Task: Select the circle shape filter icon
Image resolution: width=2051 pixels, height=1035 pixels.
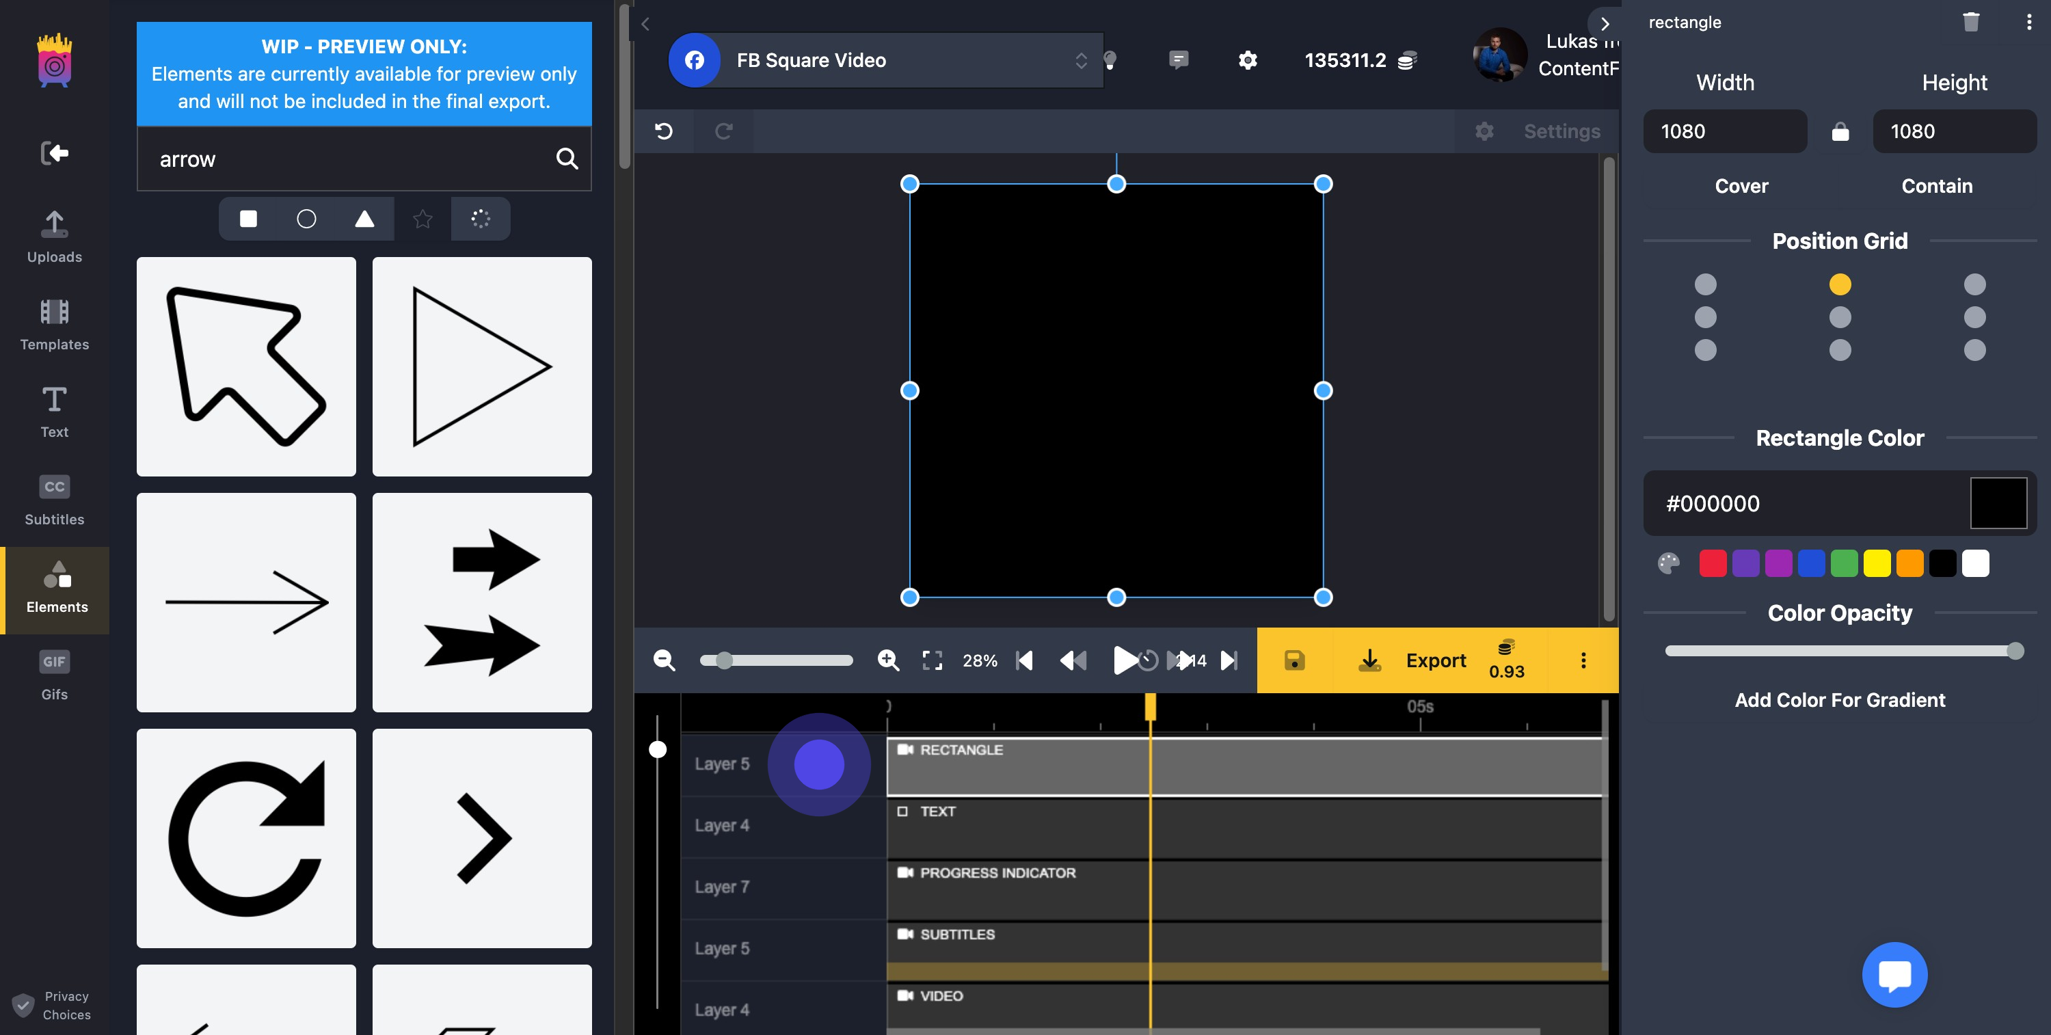Action: 306,219
